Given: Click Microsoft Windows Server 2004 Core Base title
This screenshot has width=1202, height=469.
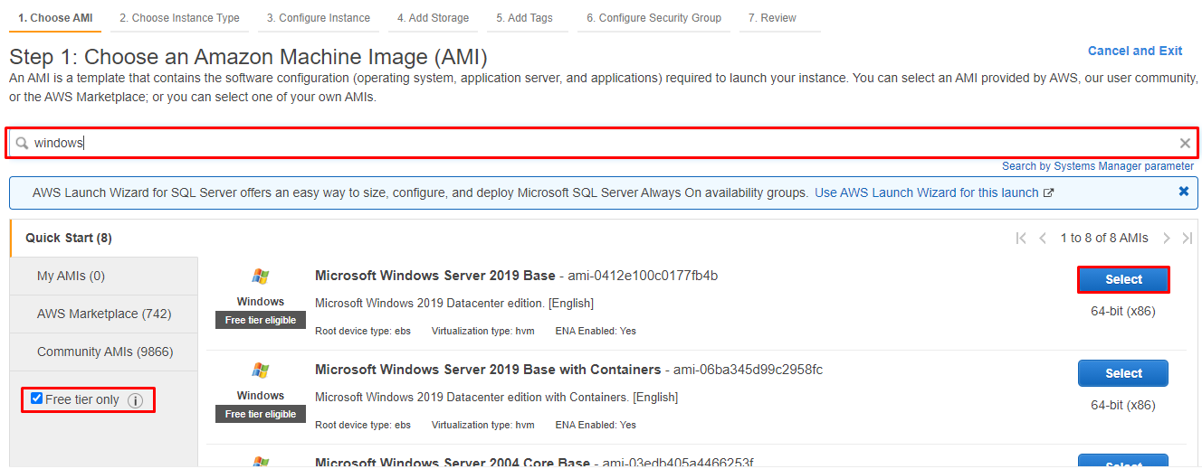Looking at the screenshot, I should click(x=453, y=463).
